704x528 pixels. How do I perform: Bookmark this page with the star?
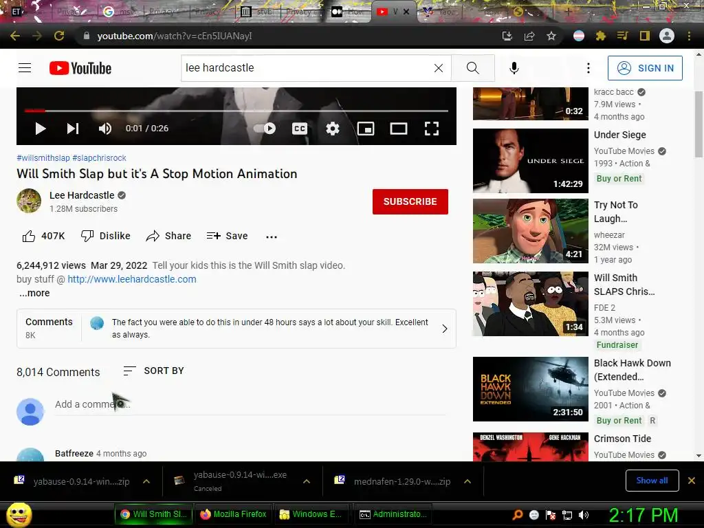551,36
